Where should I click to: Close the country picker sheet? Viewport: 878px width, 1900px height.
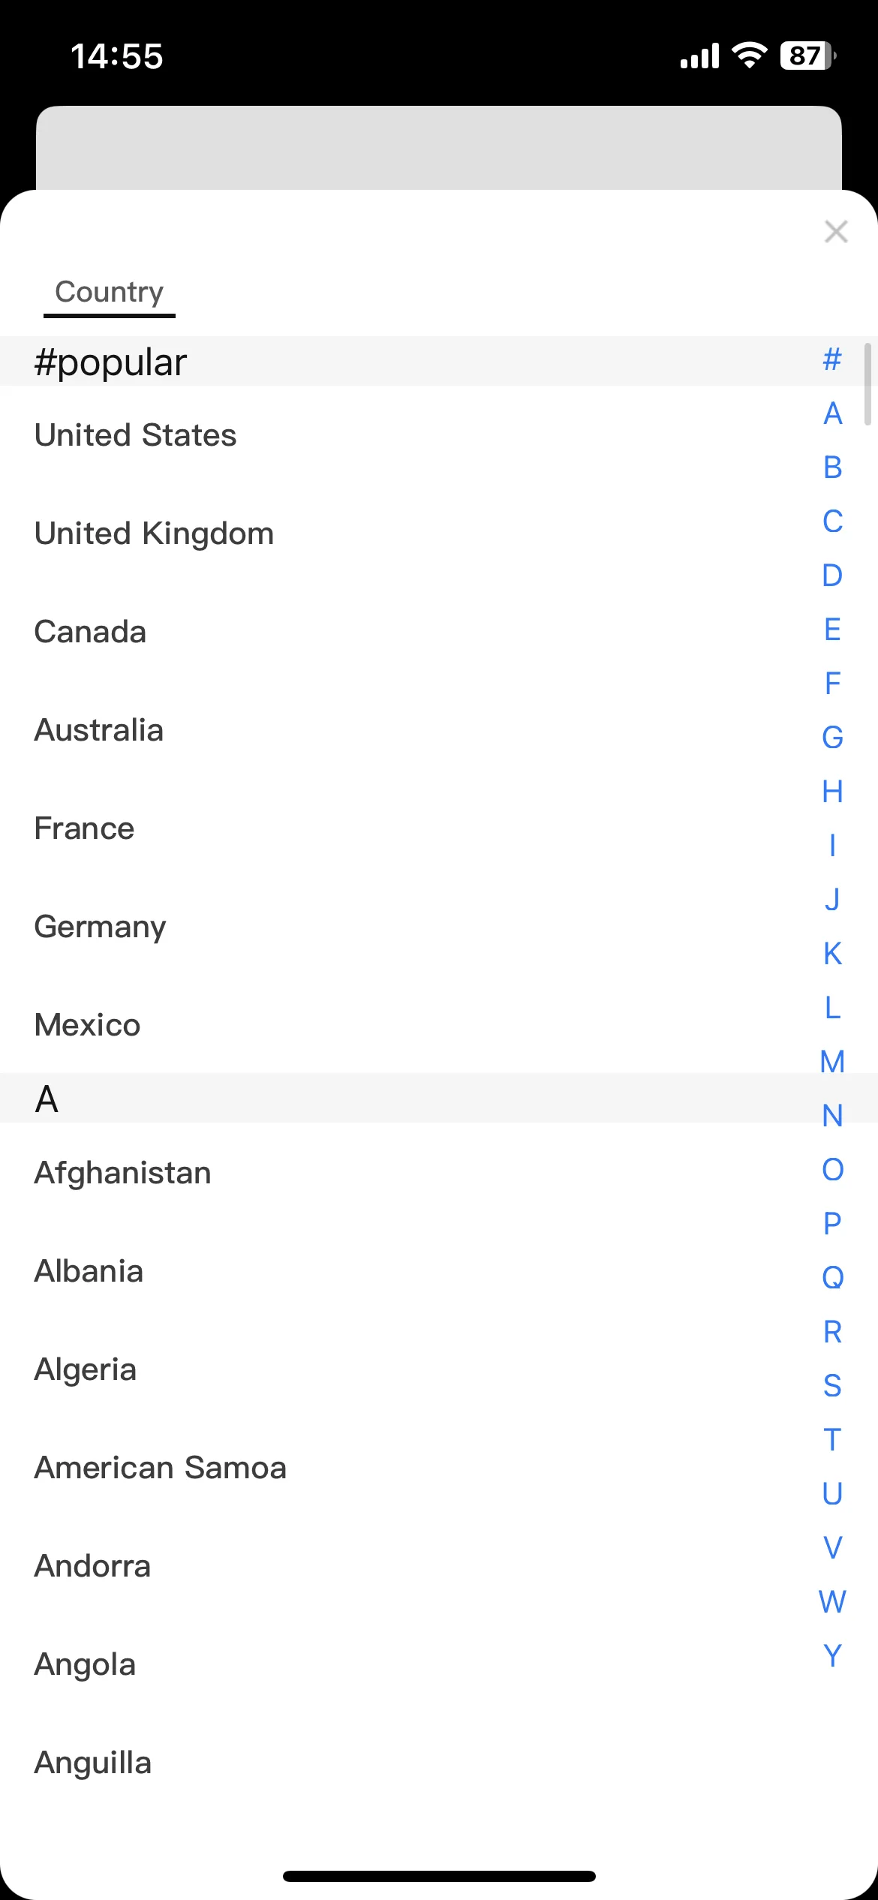[x=835, y=232]
